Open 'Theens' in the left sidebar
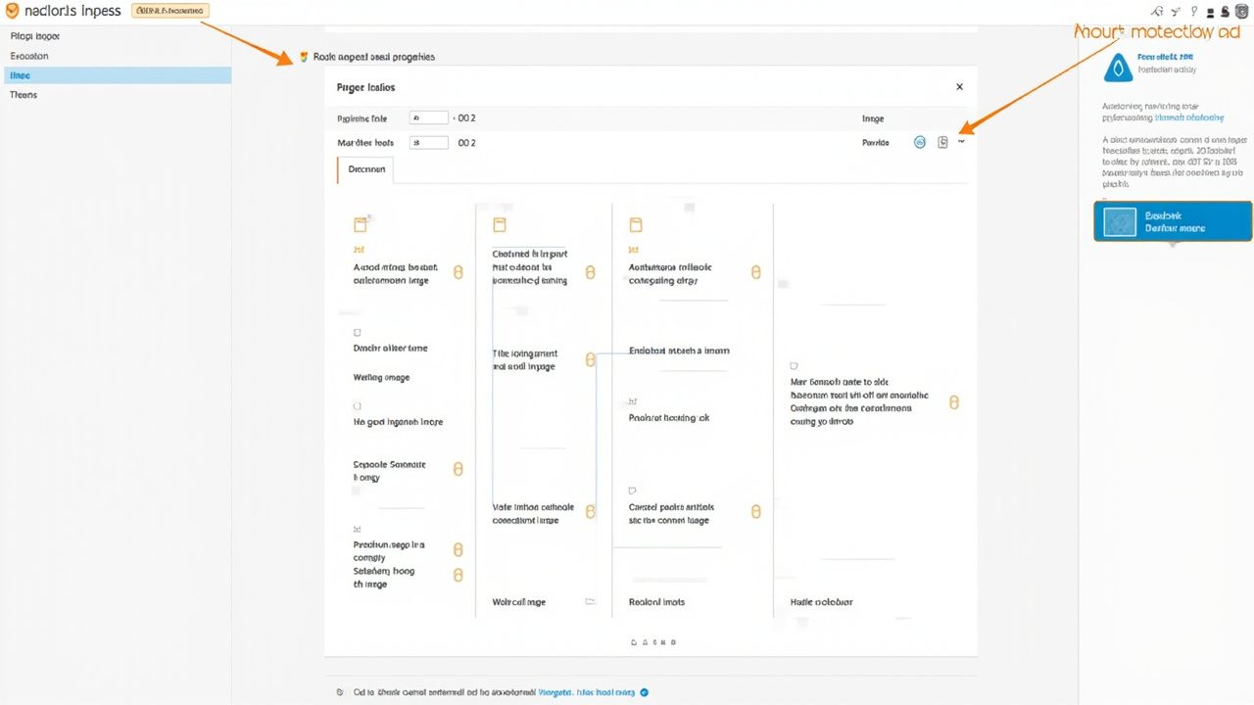Screen dimensions: 1254x705 pyautogui.click(x=24, y=95)
